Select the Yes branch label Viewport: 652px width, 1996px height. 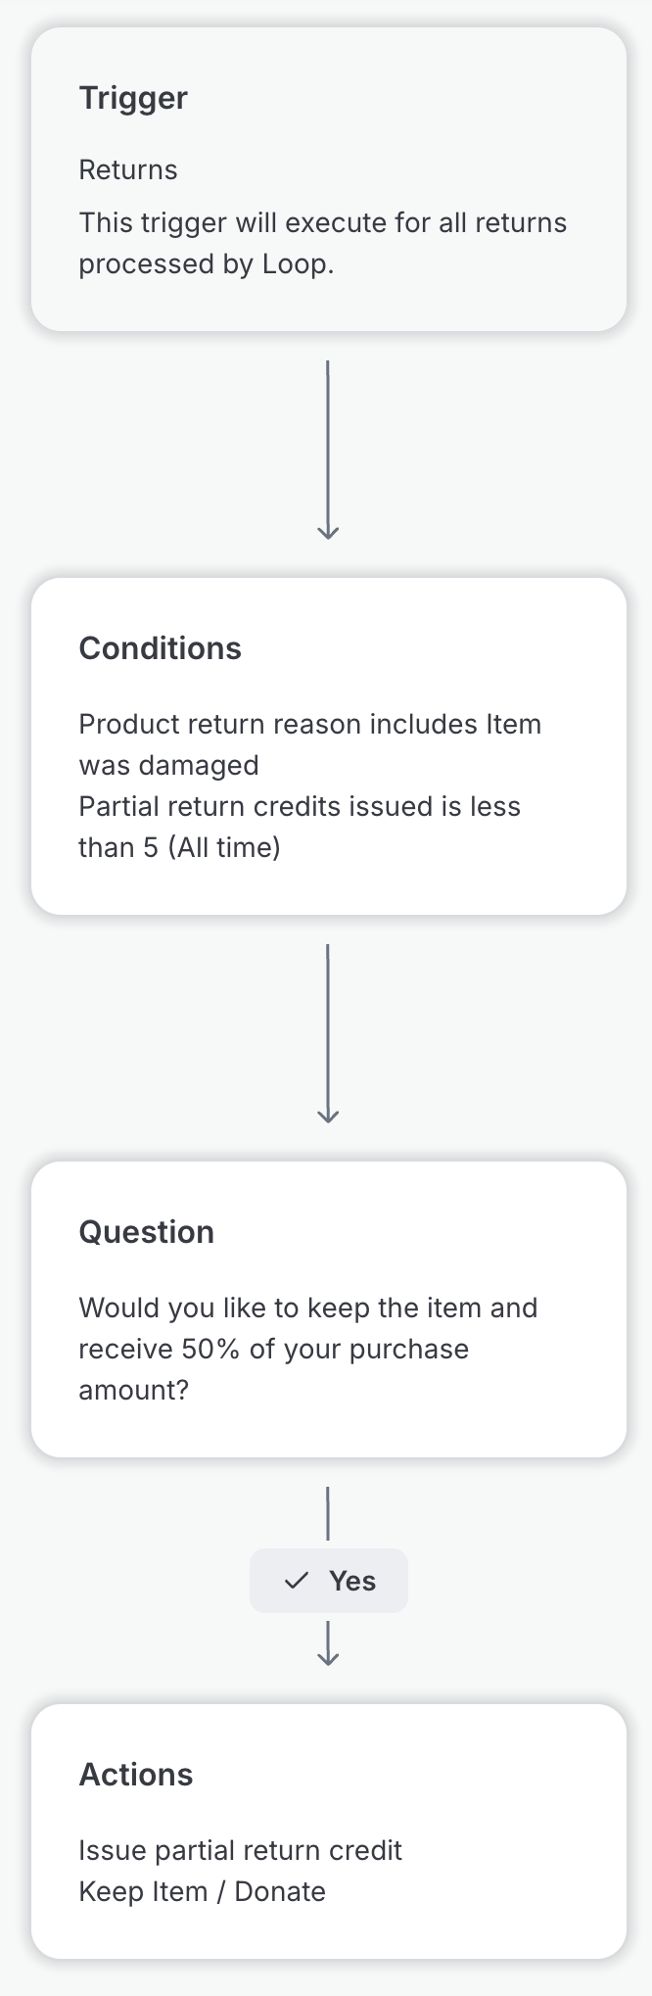pyautogui.click(x=351, y=1581)
